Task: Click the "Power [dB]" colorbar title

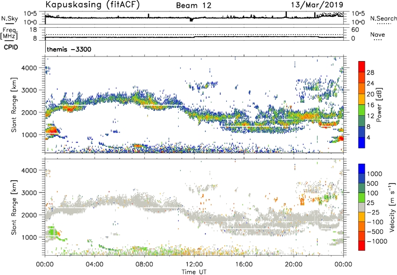Action: [379, 105]
